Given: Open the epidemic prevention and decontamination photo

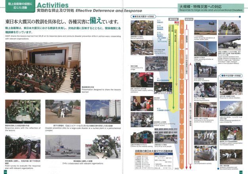Looking at the screenshot, I should [x=231, y=157].
